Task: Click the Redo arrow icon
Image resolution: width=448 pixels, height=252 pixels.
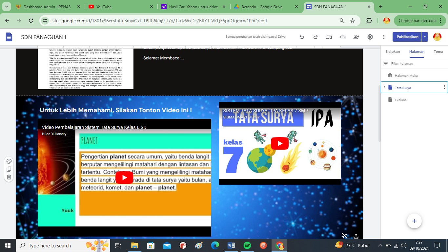Action: 316,37
